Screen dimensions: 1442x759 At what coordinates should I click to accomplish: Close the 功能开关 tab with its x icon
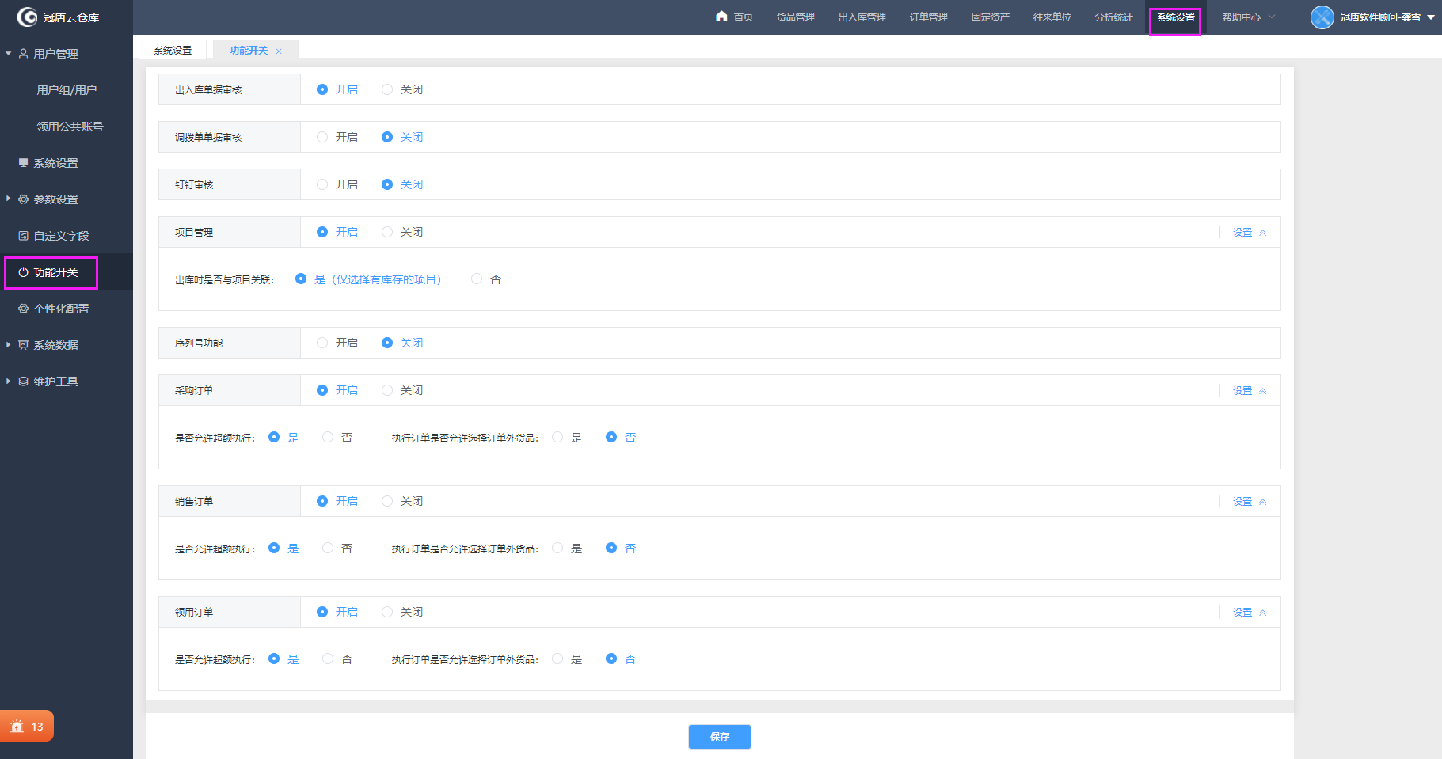279,51
